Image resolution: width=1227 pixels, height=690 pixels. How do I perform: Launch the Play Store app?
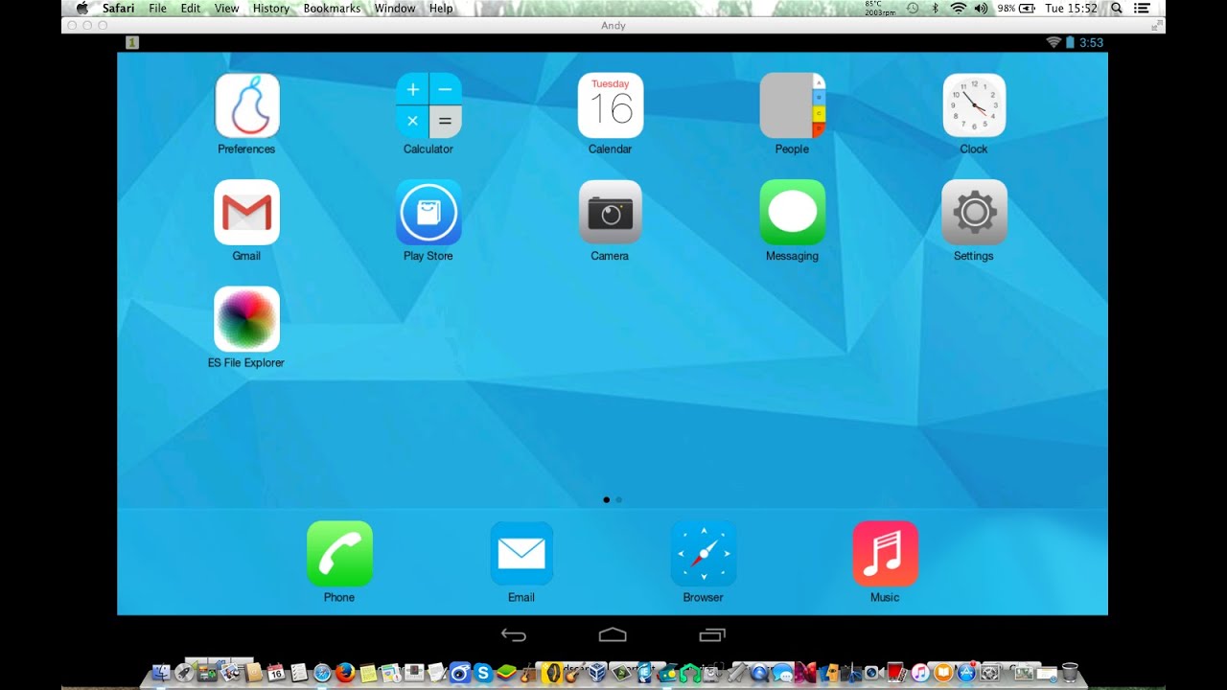coord(428,212)
